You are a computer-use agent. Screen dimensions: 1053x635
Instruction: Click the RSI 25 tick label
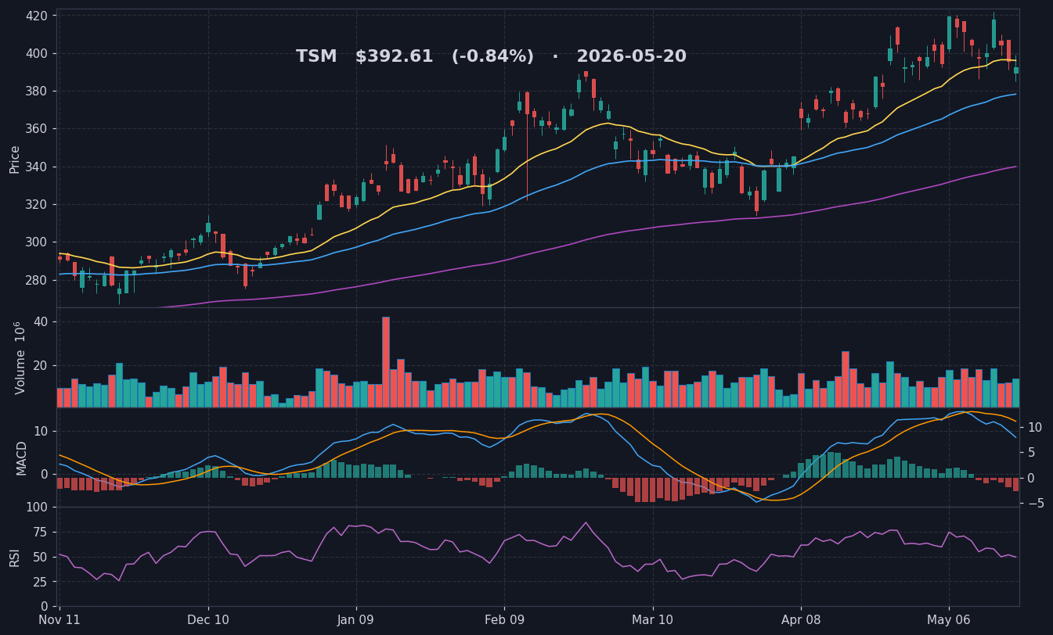(x=41, y=582)
